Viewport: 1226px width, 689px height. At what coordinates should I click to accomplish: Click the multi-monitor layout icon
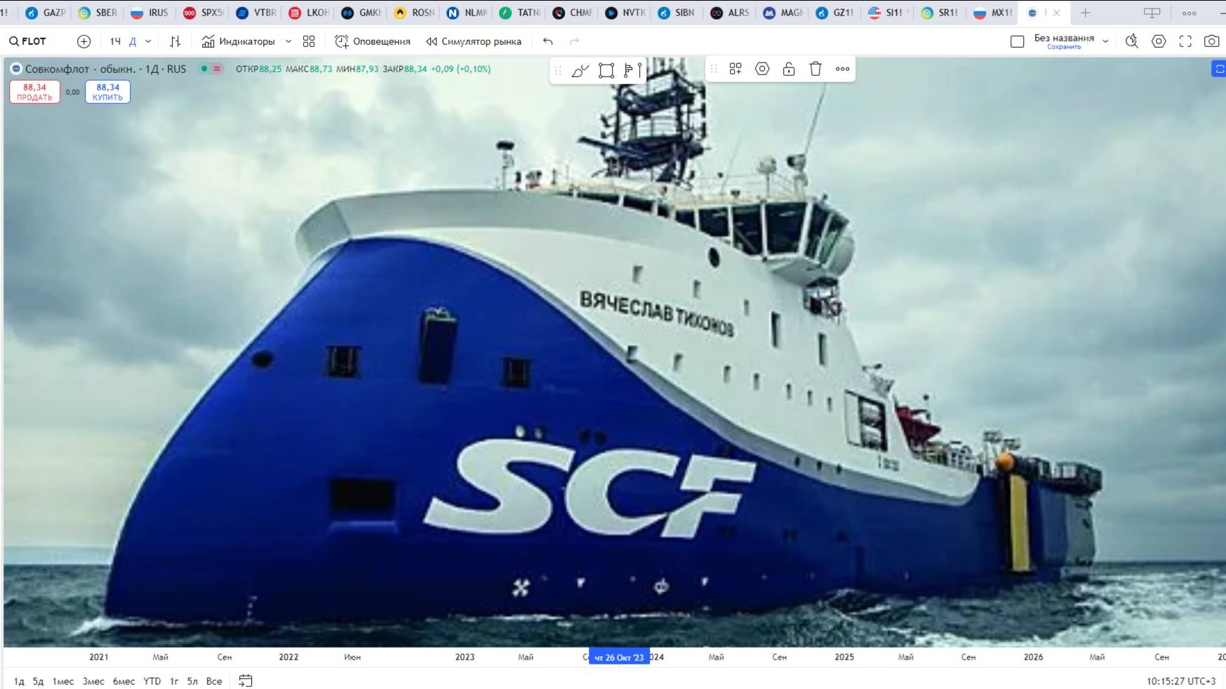(1152, 13)
